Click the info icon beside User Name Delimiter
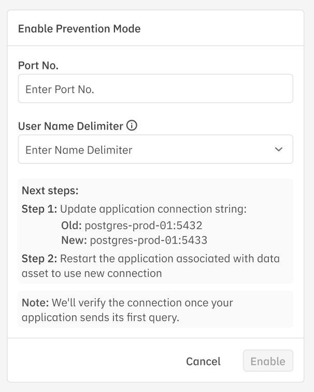This screenshot has width=314, height=392. coord(133,126)
